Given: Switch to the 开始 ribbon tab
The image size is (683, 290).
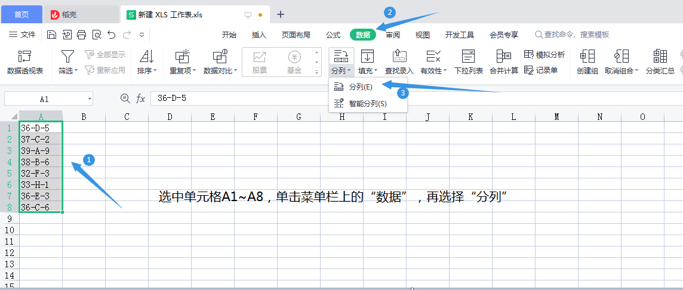Looking at the screenshot, I should 229,35.
